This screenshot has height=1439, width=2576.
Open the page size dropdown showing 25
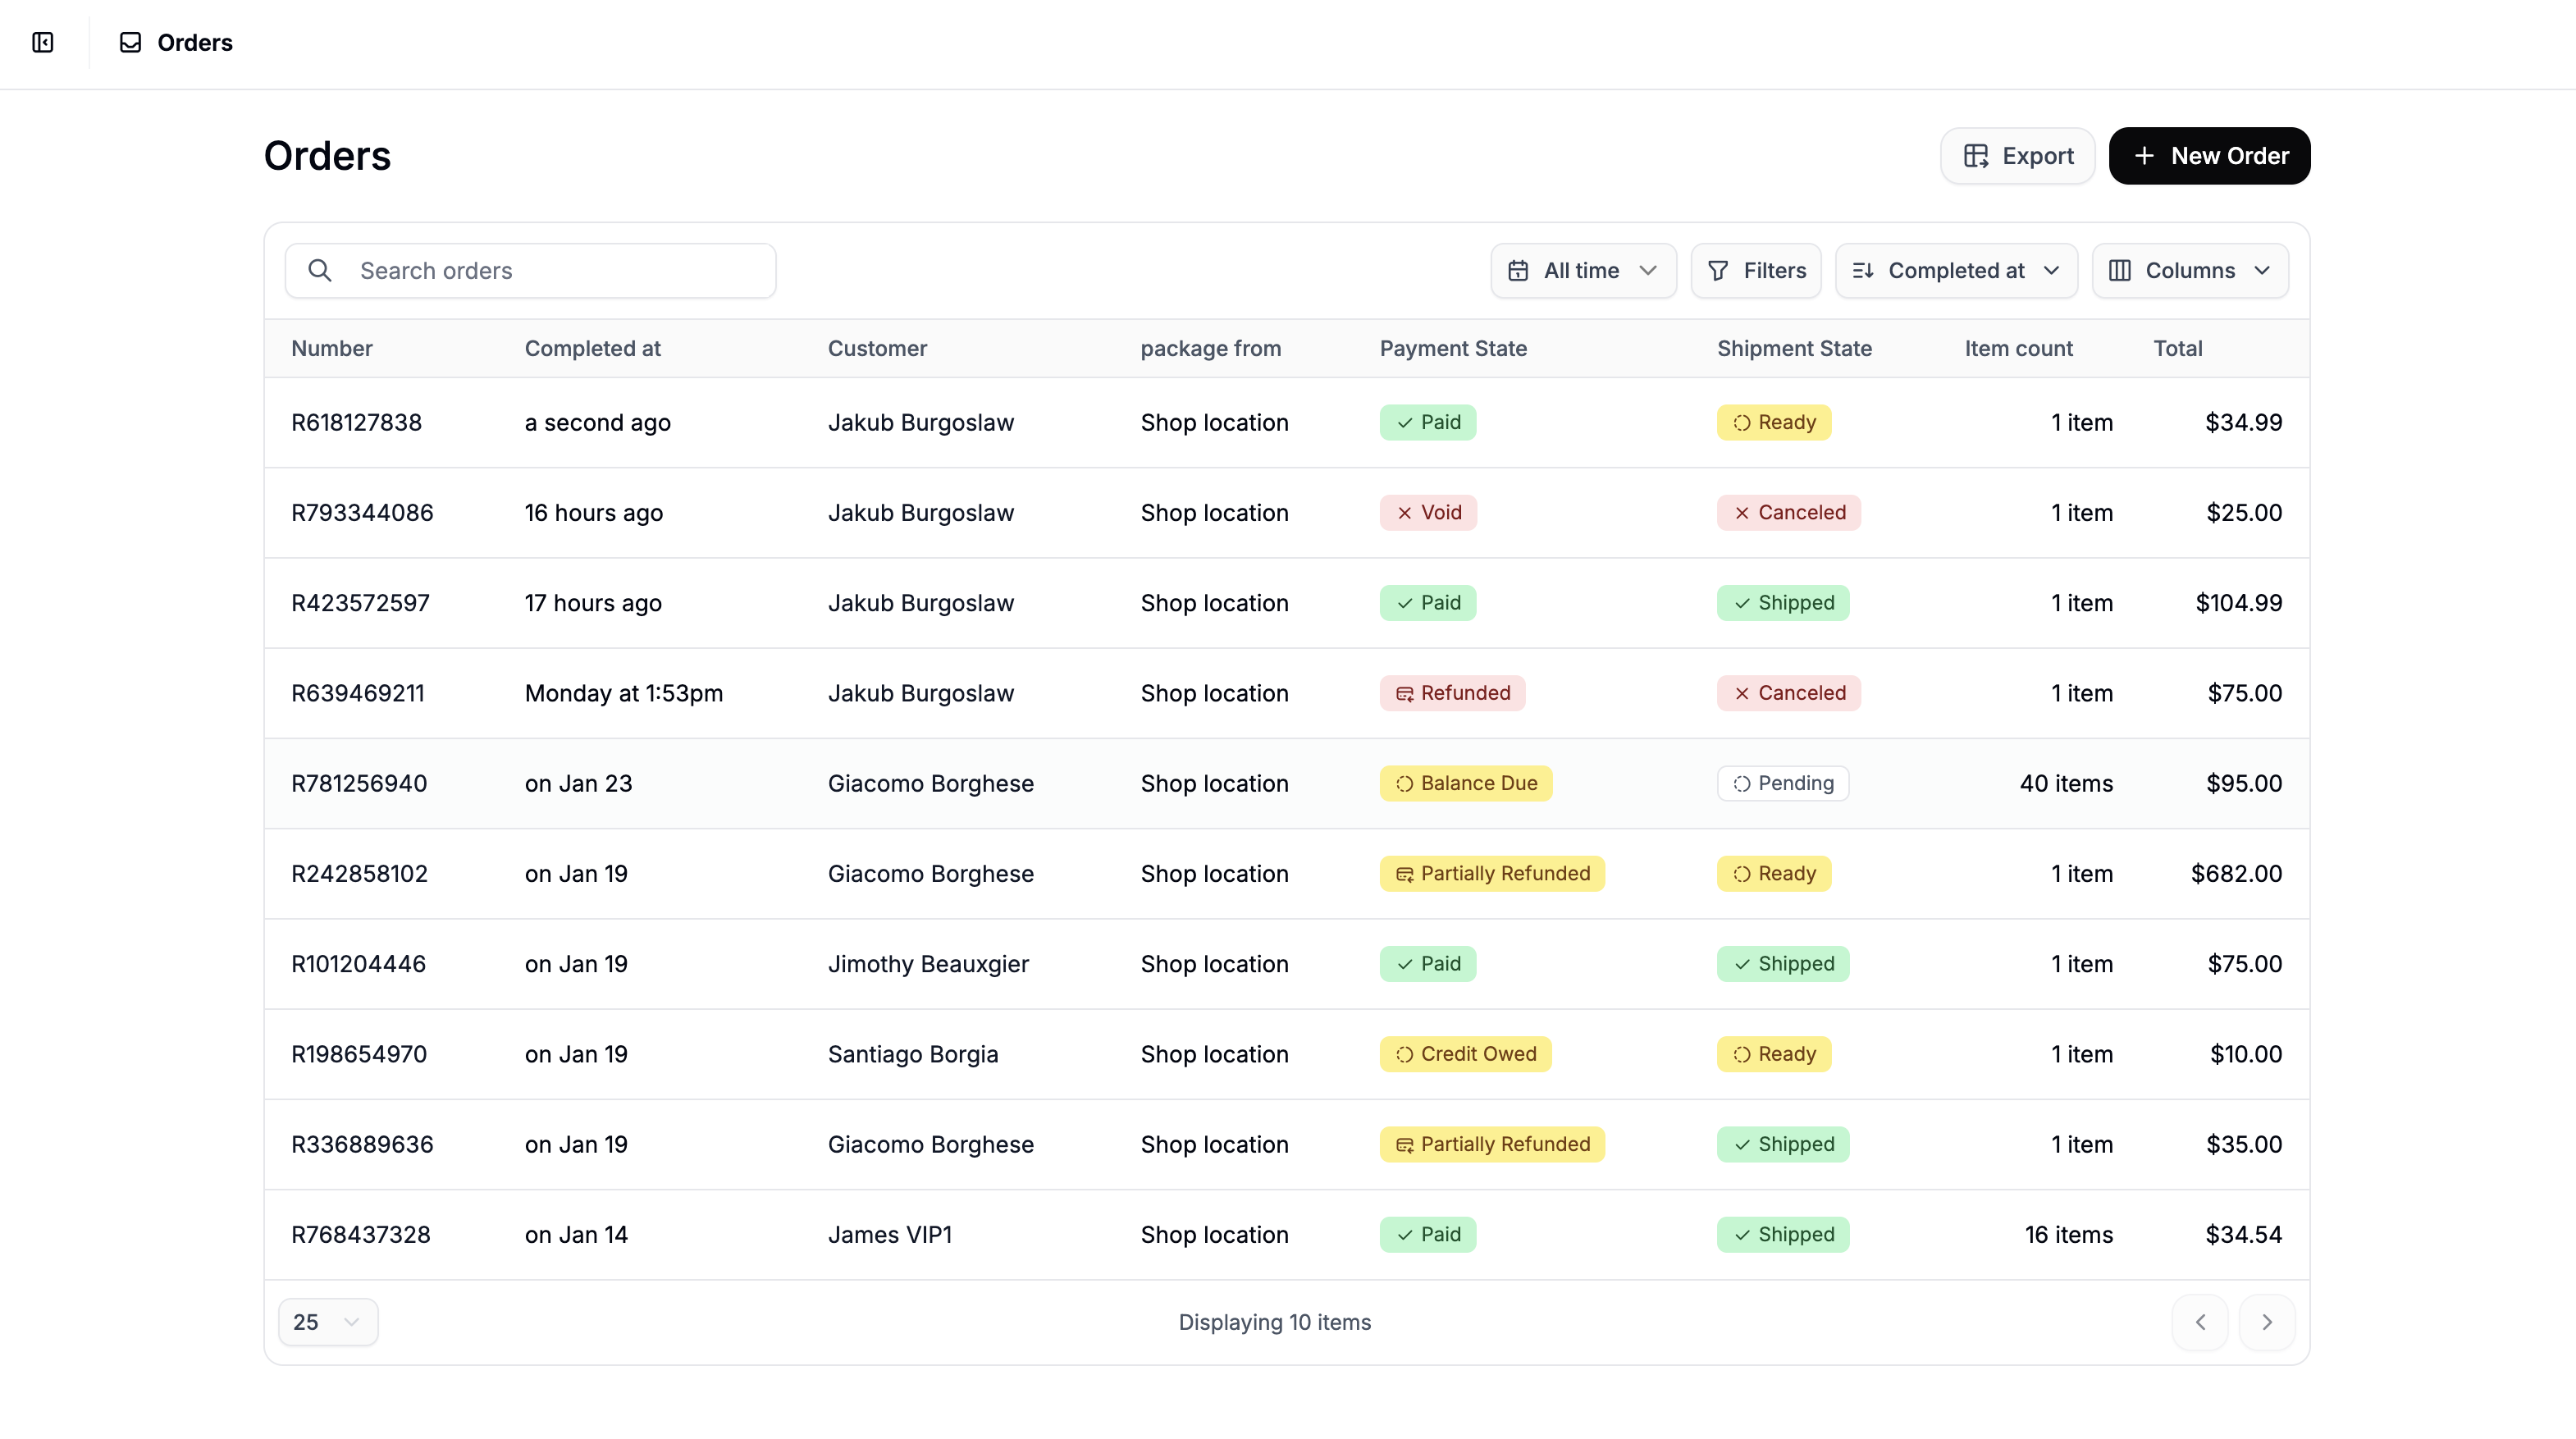click(x=328, y=1321)
